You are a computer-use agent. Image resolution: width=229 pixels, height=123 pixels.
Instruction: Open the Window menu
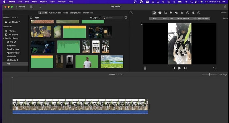[62, 2]
